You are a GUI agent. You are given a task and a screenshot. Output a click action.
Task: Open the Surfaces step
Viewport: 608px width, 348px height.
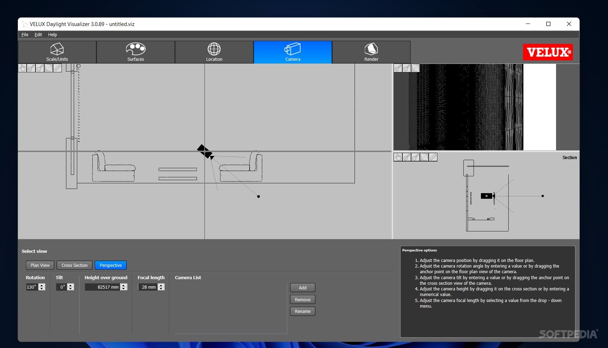click(x=136, y=52)
